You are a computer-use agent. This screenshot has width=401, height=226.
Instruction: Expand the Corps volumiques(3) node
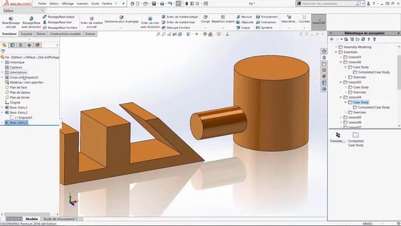[3, 77]
